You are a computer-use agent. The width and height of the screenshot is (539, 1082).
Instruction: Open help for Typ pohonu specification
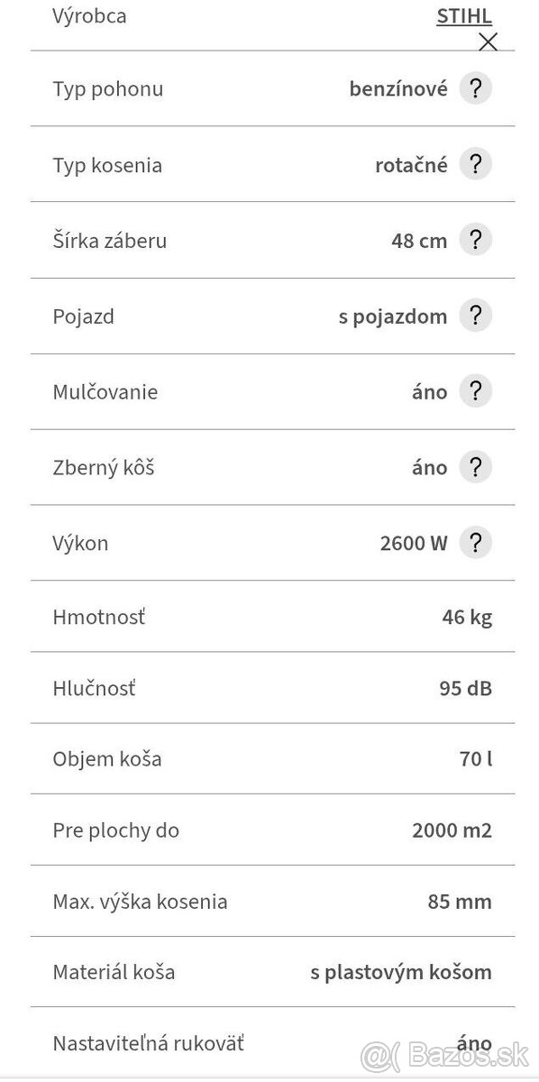click(475, 88)
